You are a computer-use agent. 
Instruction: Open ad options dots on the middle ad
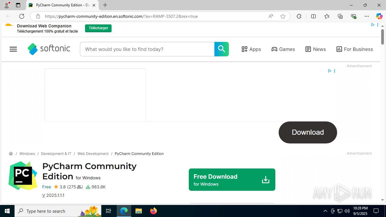[334, 71]
